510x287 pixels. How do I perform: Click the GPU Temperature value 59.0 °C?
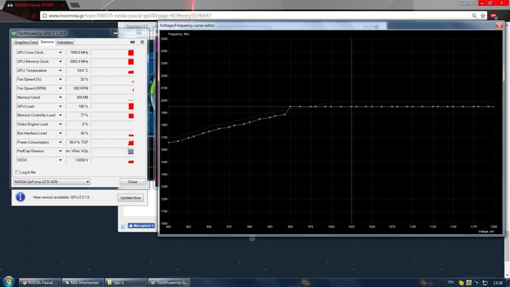[77, 71]
